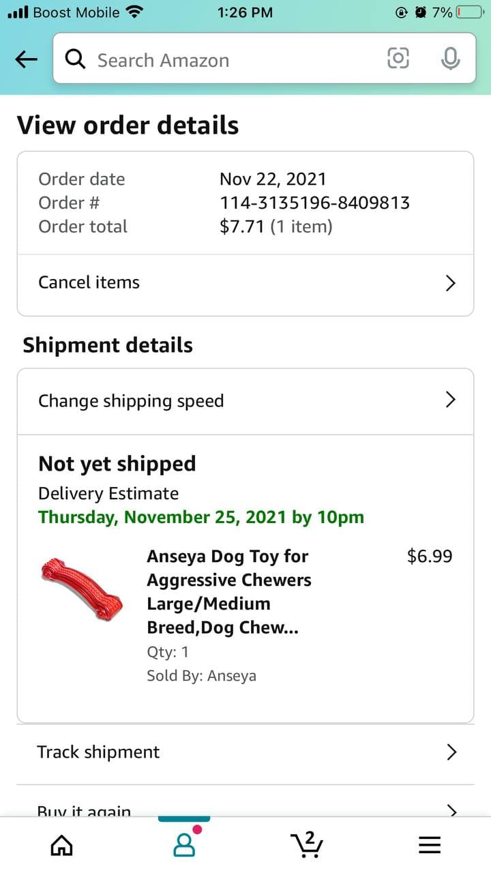
Task: Tap Buy it again
Action: [84, 810]
